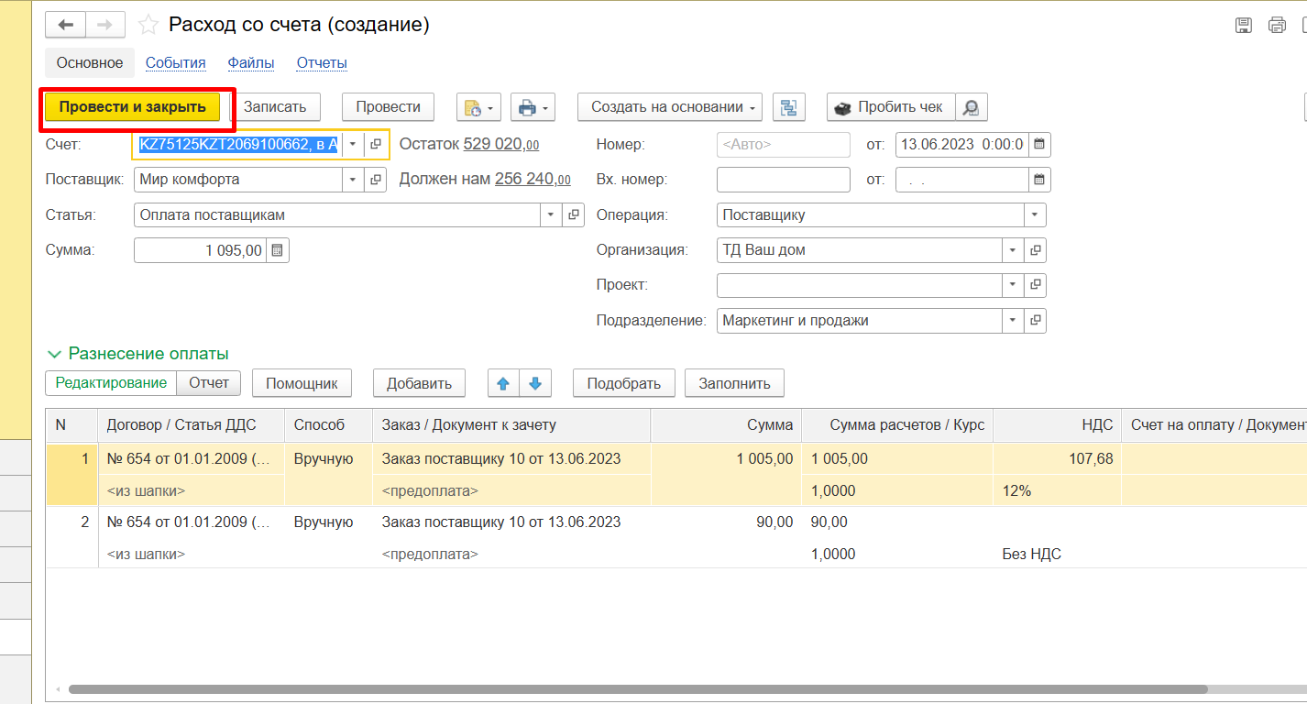Open the Файлы tab
The image size is (1307, 704).
[251, 63]
